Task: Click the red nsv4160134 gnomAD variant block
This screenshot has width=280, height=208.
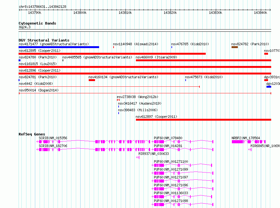Action: pos(92,80)
